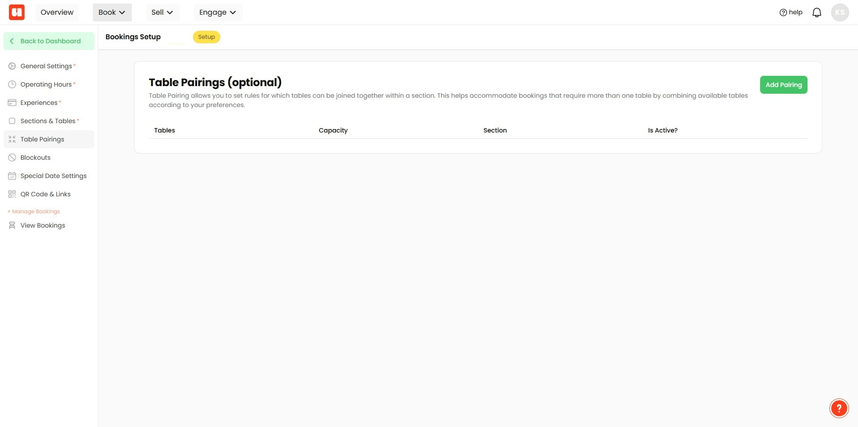Expand the Book dropdown menu
858x427 pixels.
[x=112, y=12]
